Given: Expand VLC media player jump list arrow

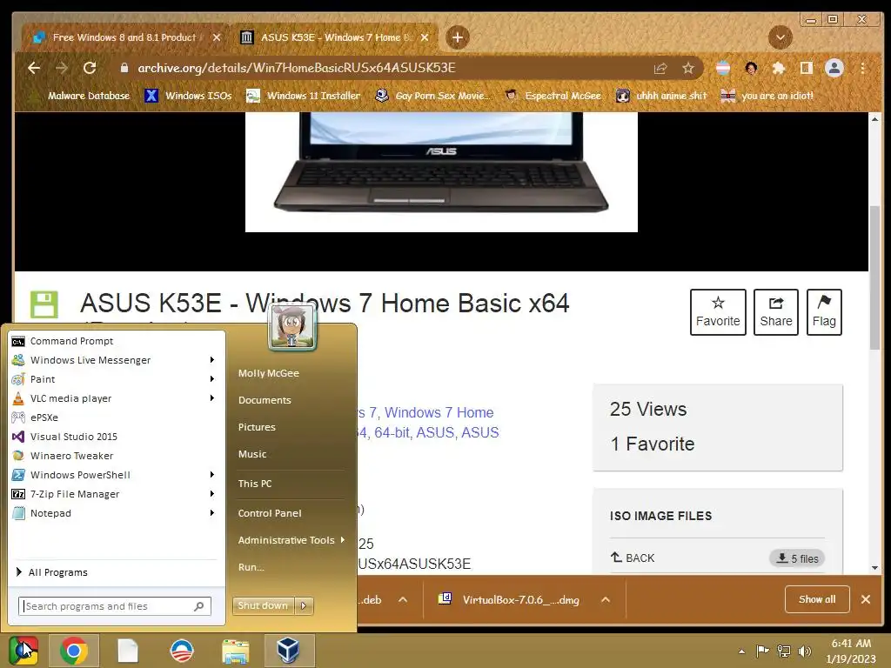Looking at the screenshot, I should (212, 398).
